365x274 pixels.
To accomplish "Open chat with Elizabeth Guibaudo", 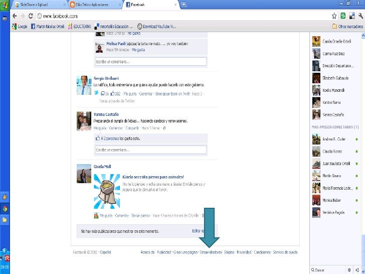I will [x=335, y=78].
